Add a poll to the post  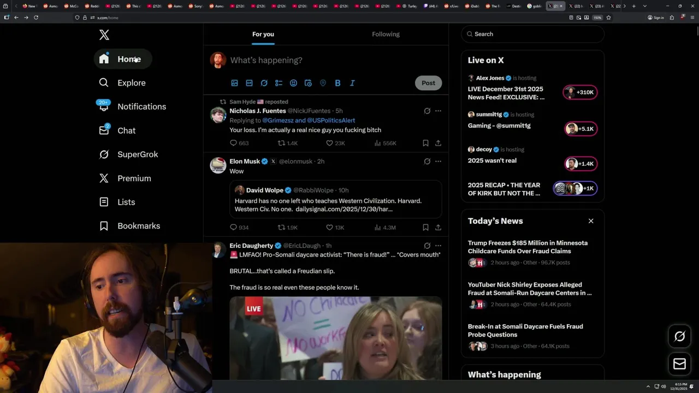tap(279, 83)
